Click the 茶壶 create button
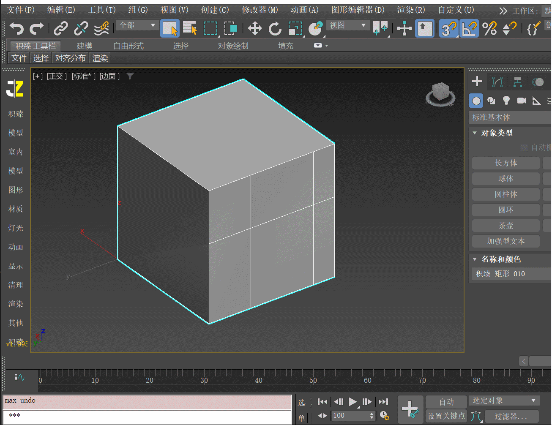 click(506, 226)
